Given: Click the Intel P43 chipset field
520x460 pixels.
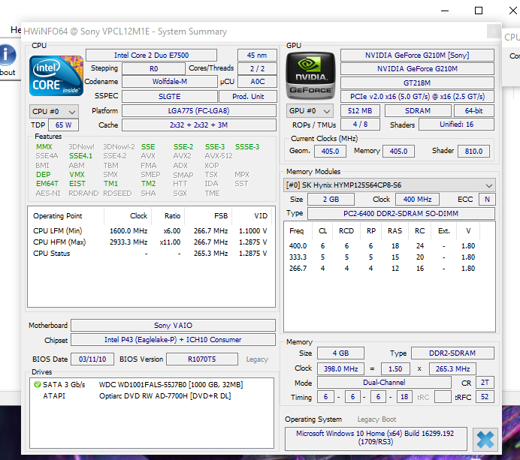Looking at the screenshot, I should [x=173, y=339].
